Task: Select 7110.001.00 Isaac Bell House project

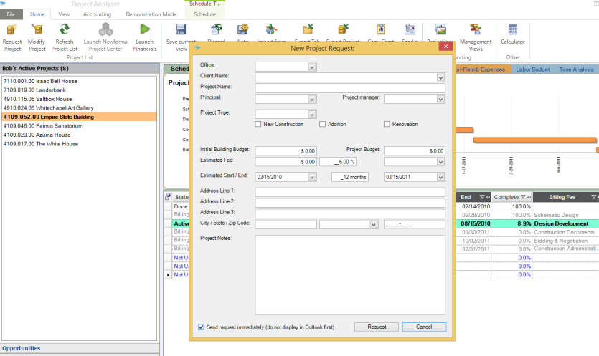Action: click(79, 81)
